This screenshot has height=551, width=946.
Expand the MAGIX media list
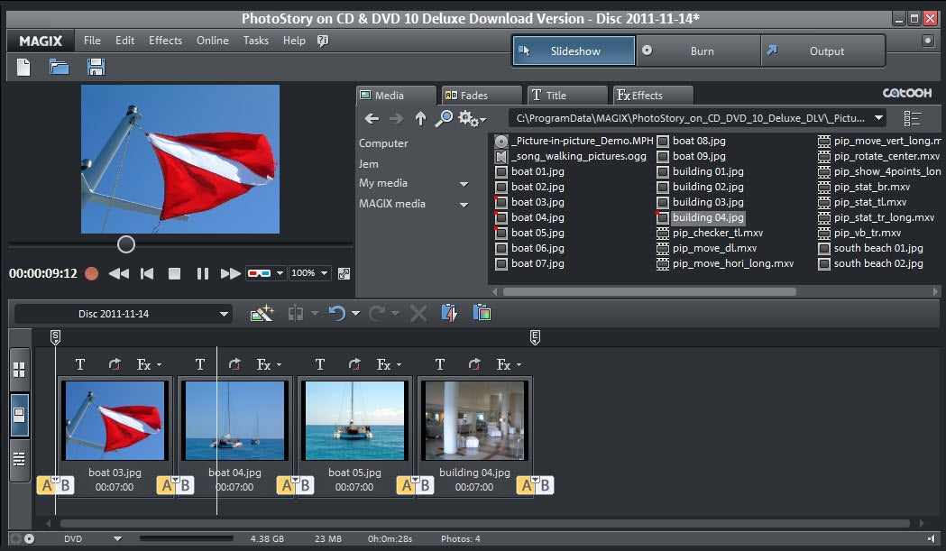tap(464, 204)
